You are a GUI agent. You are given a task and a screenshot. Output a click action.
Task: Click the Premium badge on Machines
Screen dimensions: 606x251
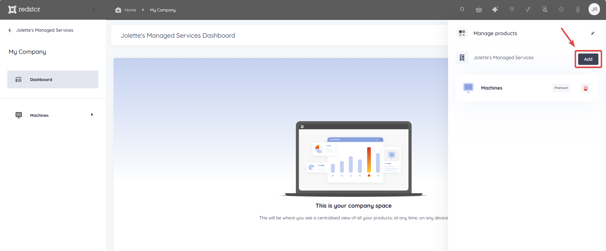561,88
